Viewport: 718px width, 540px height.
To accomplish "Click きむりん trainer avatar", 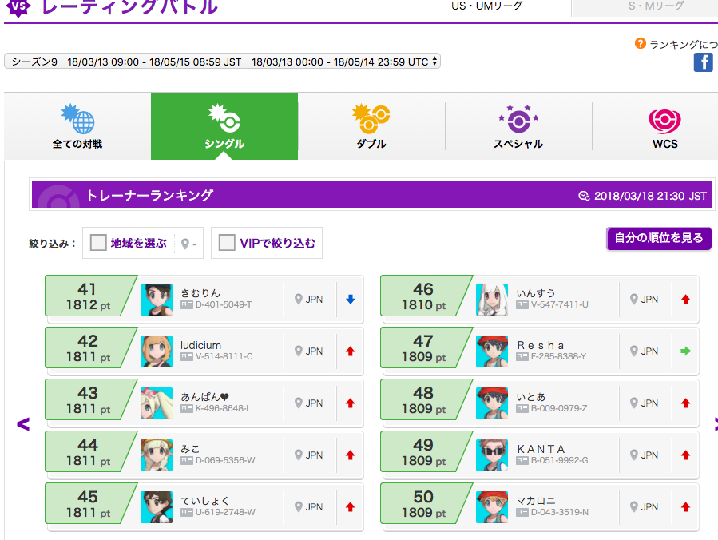I will [x=157, y=300].
